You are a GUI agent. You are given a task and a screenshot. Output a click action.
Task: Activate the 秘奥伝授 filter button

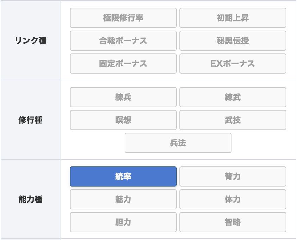tap(233, 41)
